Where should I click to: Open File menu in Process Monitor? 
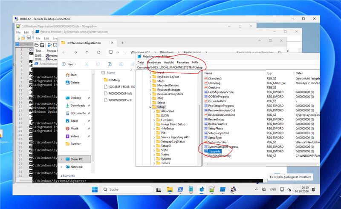point(38,38)
